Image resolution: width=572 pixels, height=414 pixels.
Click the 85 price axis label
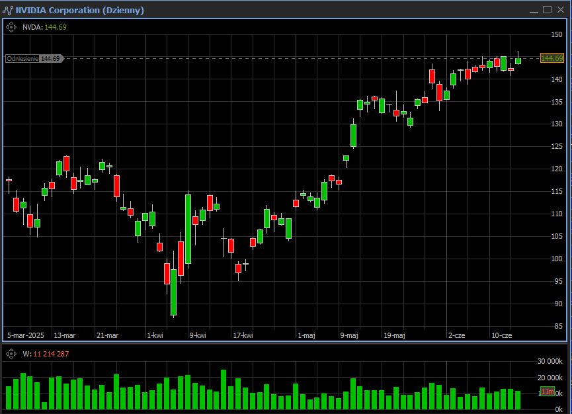pos(558,327)
